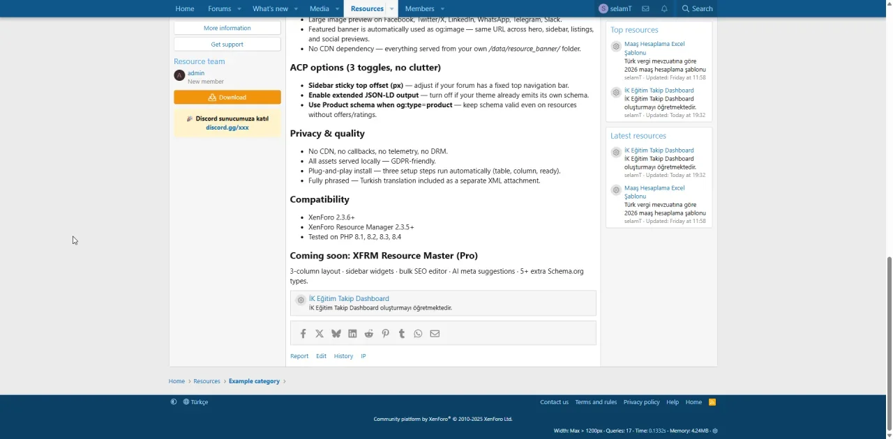Click icon of Latest resources İK Eğitim Takip
Screen dimensions: 893x439
(x=616, y=153)
